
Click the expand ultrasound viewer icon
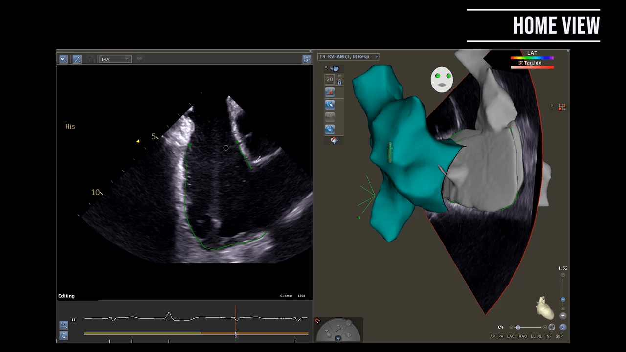point(307,59)
